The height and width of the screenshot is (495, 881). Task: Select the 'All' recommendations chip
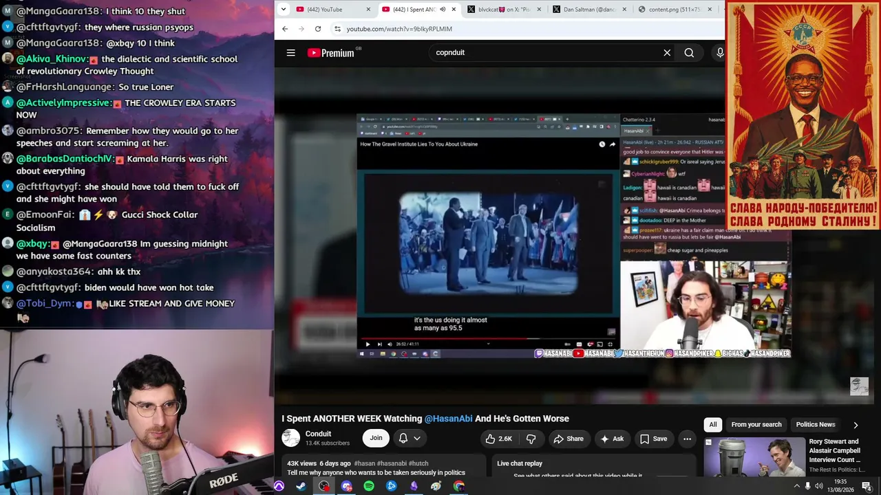tap(713, 425)
